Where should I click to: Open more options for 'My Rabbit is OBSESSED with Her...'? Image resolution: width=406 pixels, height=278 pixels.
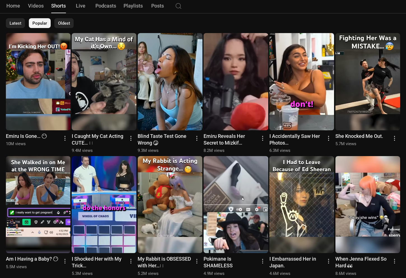point(197,261)
